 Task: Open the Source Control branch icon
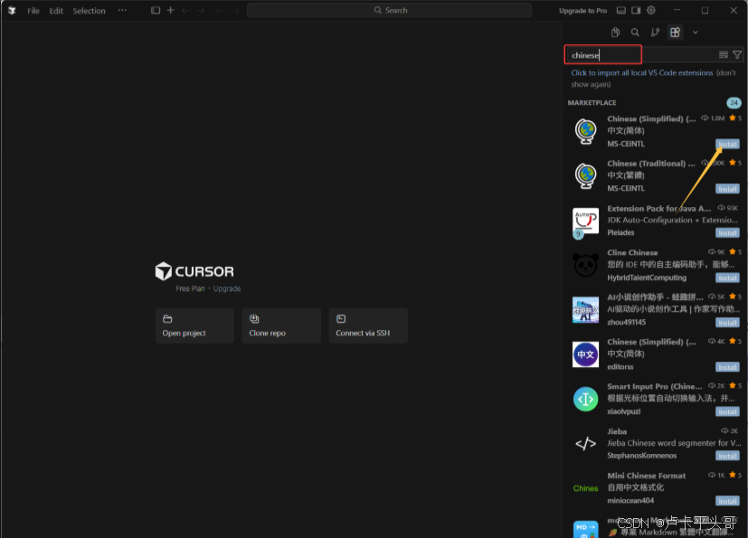(655, 32)
